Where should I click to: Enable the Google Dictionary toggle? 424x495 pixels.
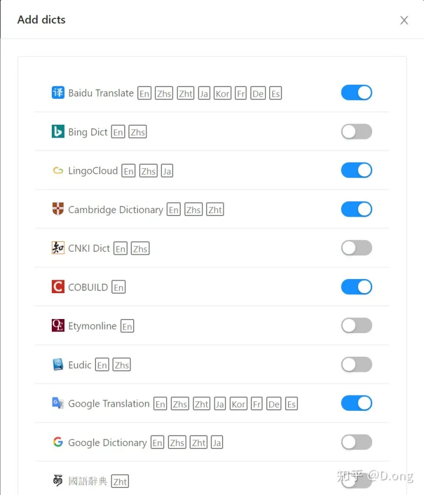click(356, 442)
